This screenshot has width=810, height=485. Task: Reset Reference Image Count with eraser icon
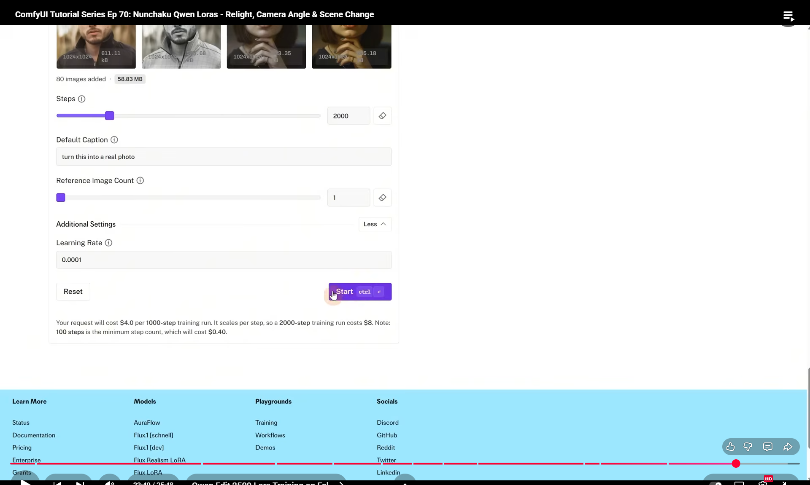382,198
